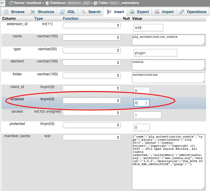
Task: Click the Value column header
Action: (x=137, y=19)
